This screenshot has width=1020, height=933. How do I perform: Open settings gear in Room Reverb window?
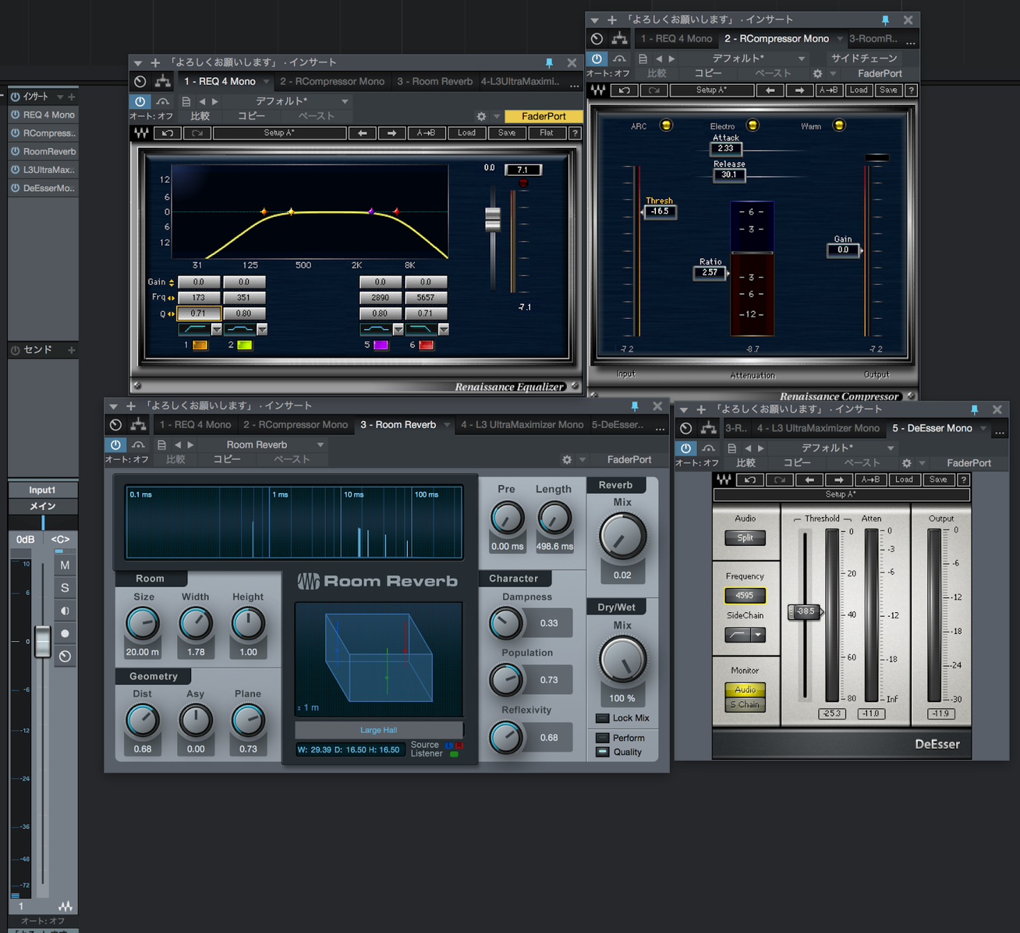pos(567,460)
